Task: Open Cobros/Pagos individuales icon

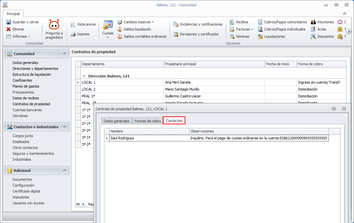Action: 260,29
